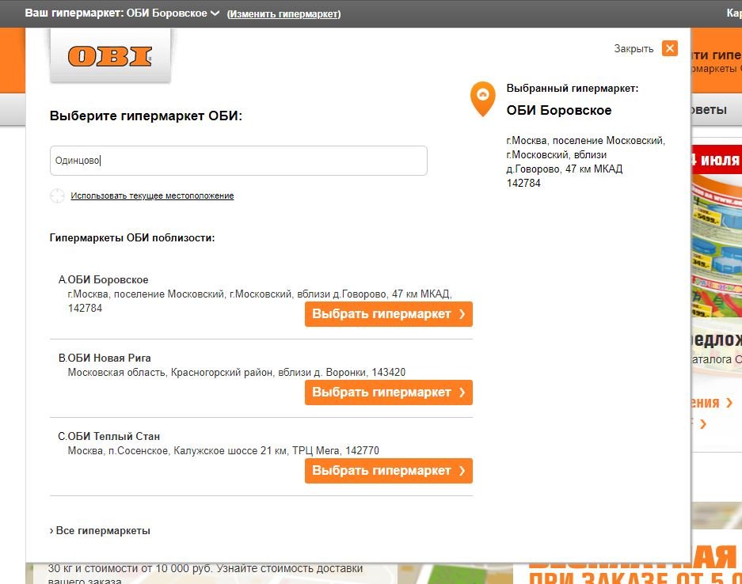Use 'Использовать текущее местоположение' link
Viewport: 742px width, 584px height.
pyautogui.click(x=152, y=195)
